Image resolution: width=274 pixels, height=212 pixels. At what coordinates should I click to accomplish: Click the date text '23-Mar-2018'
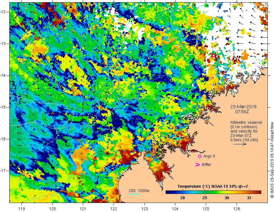243,107
